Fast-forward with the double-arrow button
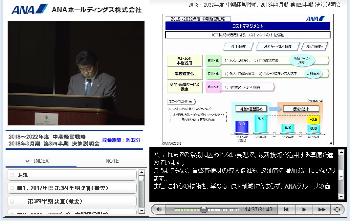350x221 pixels. [x=322, y=209]
